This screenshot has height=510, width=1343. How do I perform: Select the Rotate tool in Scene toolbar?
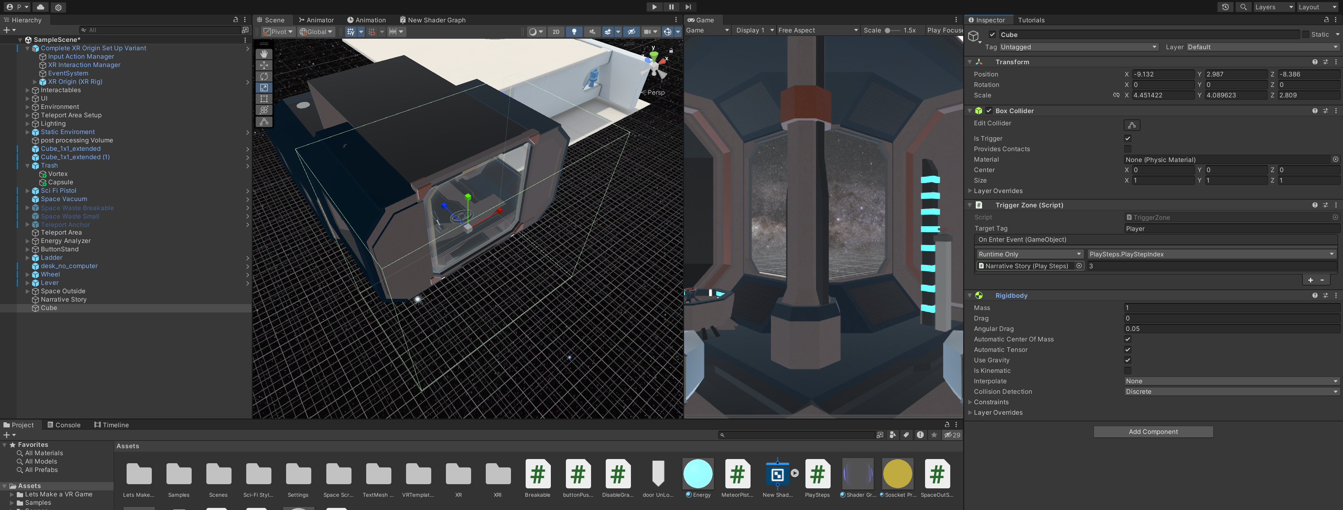[264, 76]
